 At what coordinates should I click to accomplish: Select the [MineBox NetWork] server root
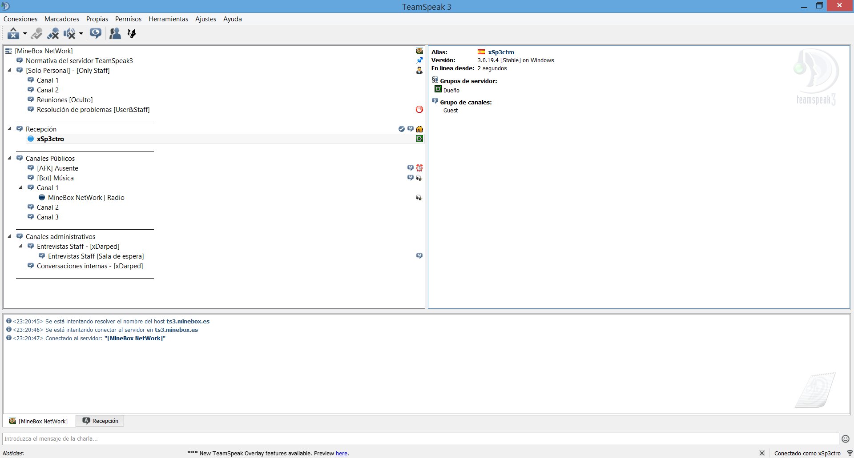pos(44,51)
